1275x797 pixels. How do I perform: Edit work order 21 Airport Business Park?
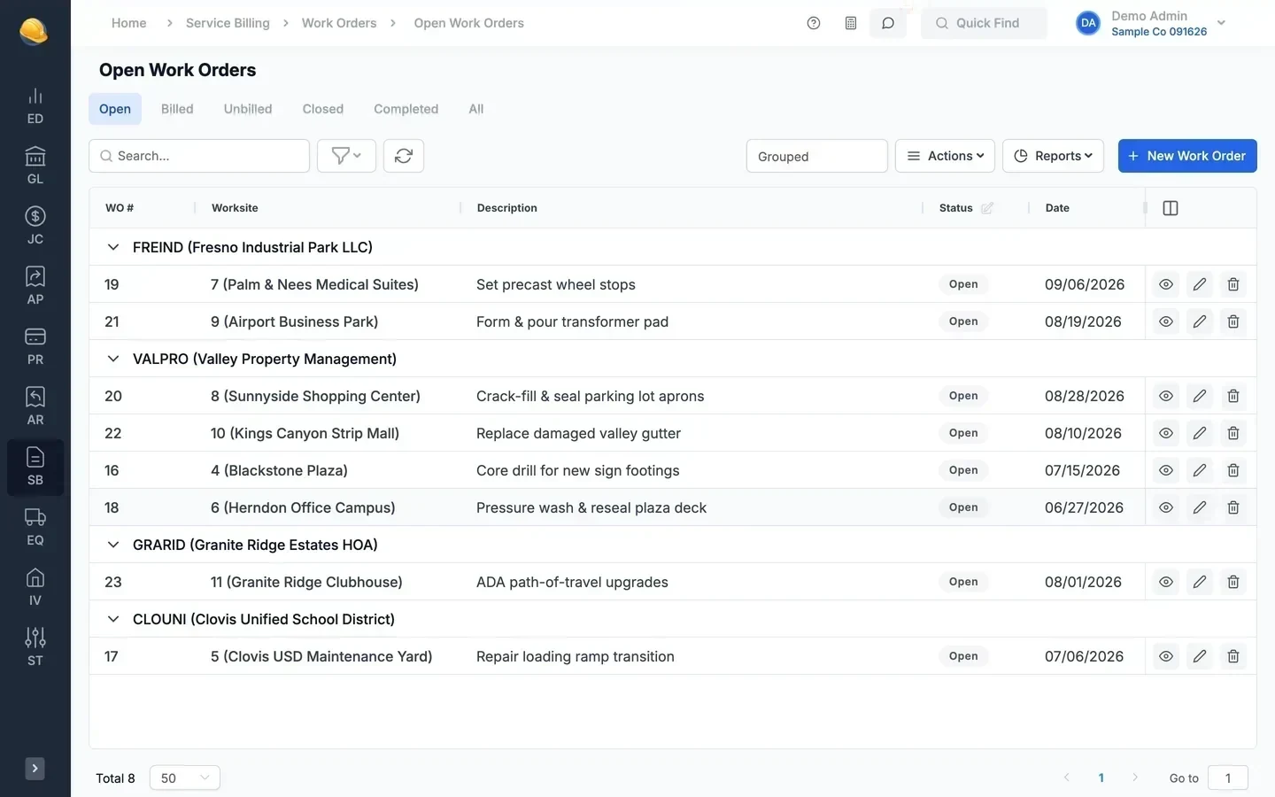pos(1200,321)
